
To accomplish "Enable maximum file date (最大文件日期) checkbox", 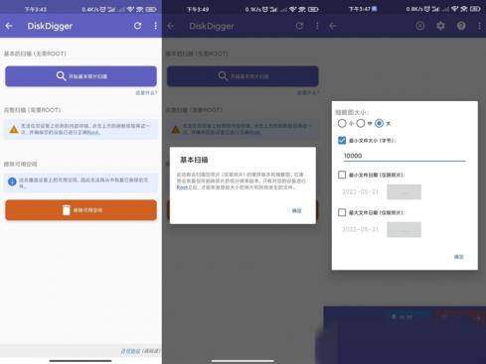I will point(342,212).
